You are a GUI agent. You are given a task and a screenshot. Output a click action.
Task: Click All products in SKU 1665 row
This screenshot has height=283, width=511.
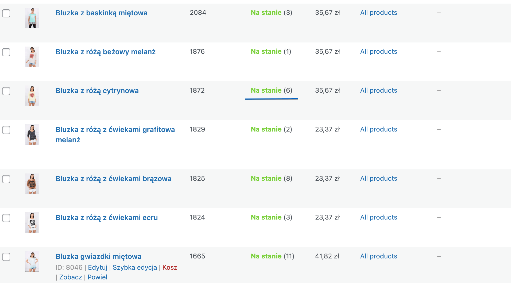pos(379,256)
